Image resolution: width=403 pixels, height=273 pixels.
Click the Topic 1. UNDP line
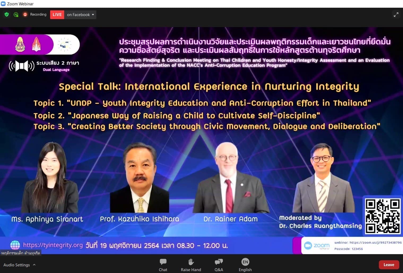(x=202, y=103)
